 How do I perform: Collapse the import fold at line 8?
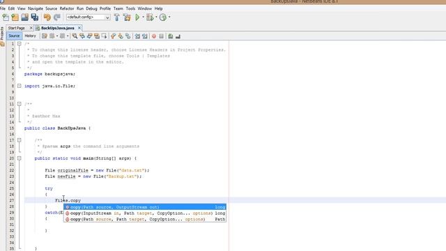(x=19, y=86)
